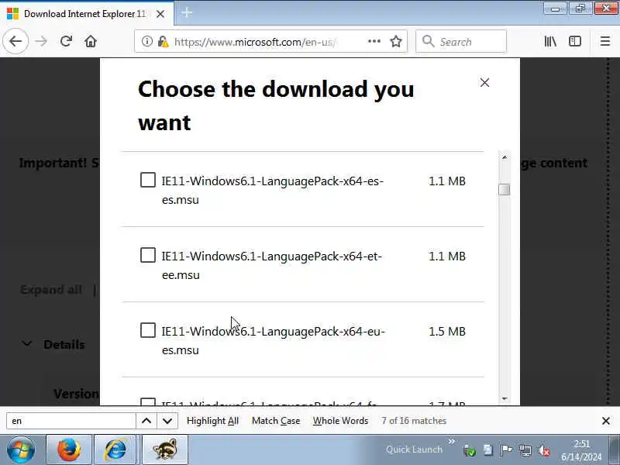
Task: Check the x64-eu-es.msu language pack
Action: pos(148,331)
